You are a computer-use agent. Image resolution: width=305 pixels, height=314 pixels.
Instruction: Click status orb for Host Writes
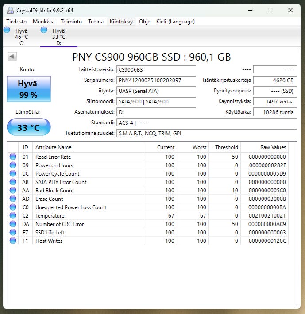[x=13, y=241]
